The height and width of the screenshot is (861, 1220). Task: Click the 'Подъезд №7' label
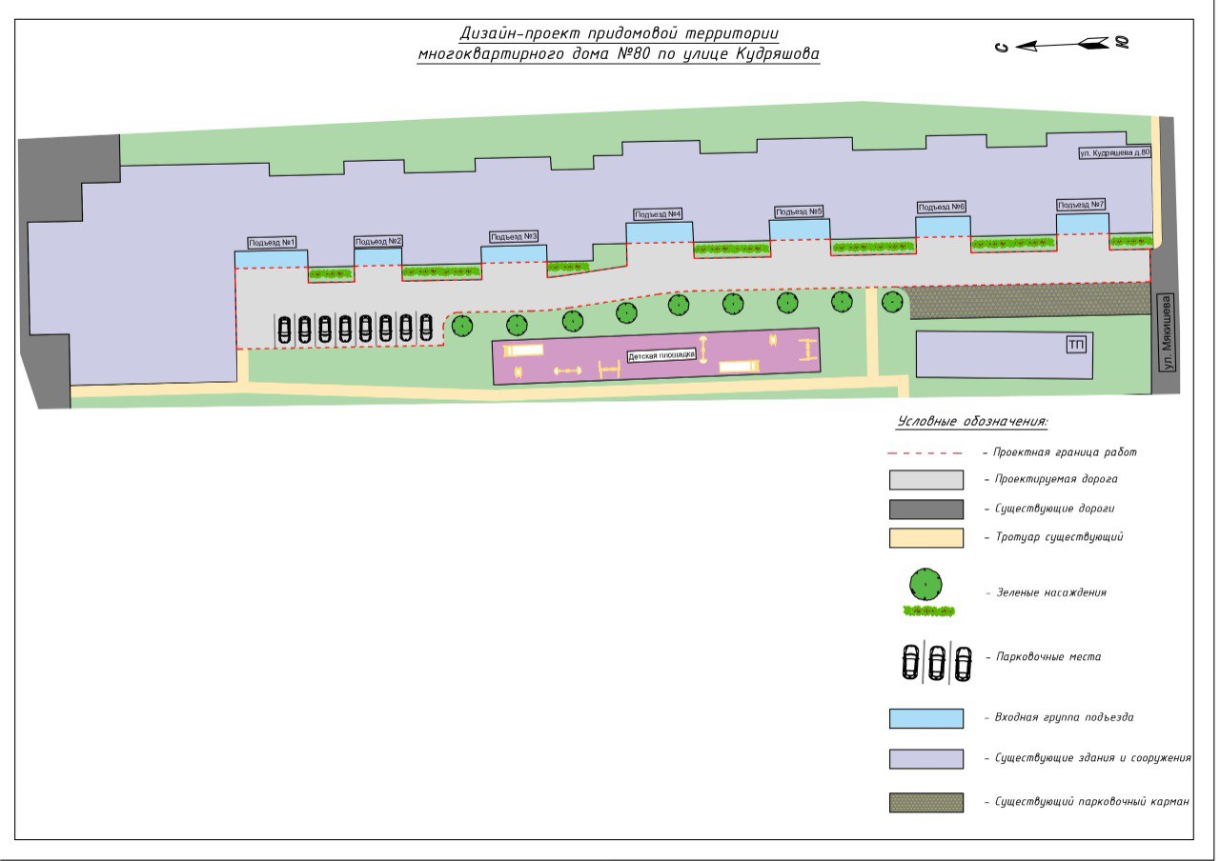pyautogui.click(x=1082, y=205)
